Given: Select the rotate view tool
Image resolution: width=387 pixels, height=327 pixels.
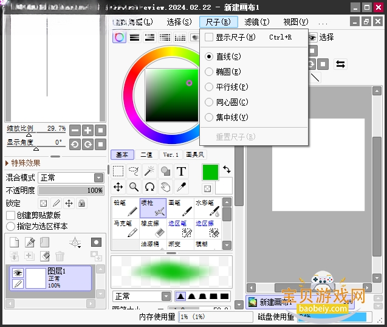Looking at the screenshot, I should [149, 187].
